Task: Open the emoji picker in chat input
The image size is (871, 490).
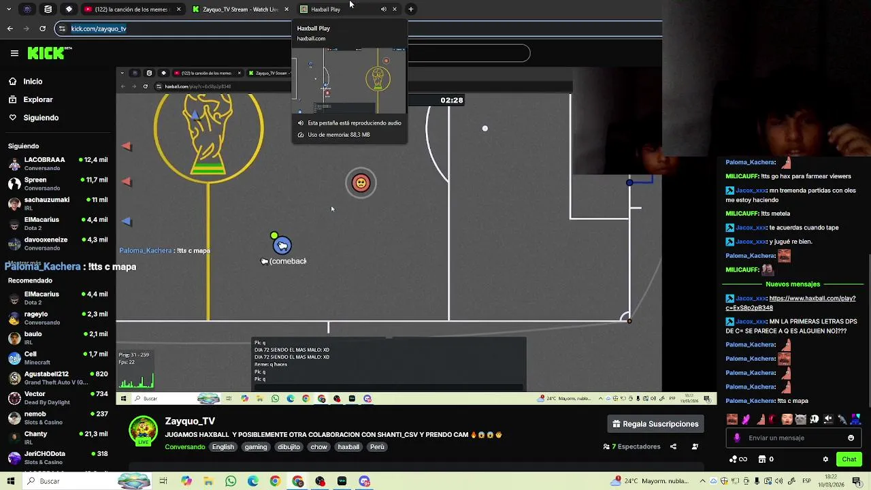Action: pos(851,438)
